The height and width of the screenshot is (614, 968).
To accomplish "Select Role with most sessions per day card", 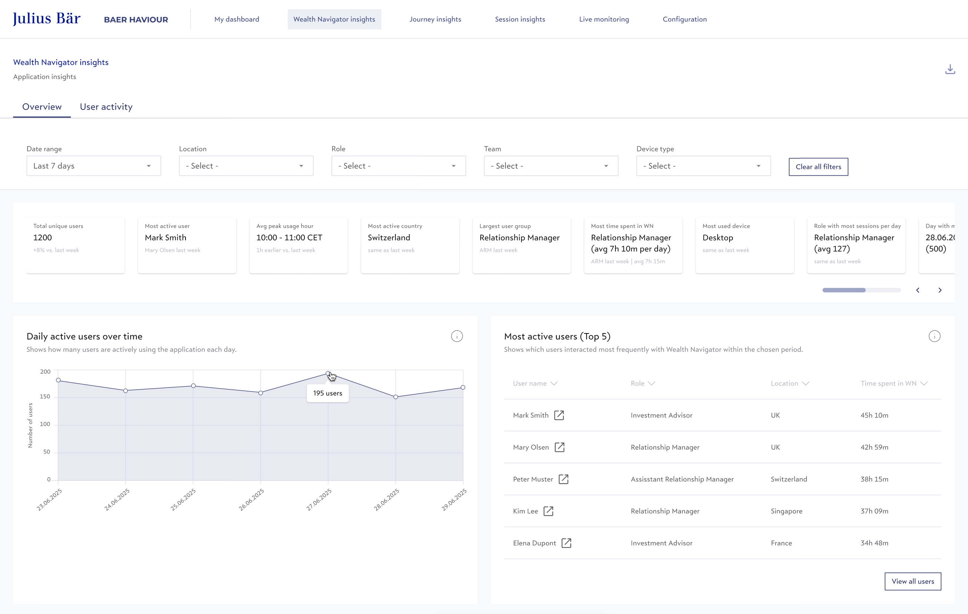I will 856,245.
